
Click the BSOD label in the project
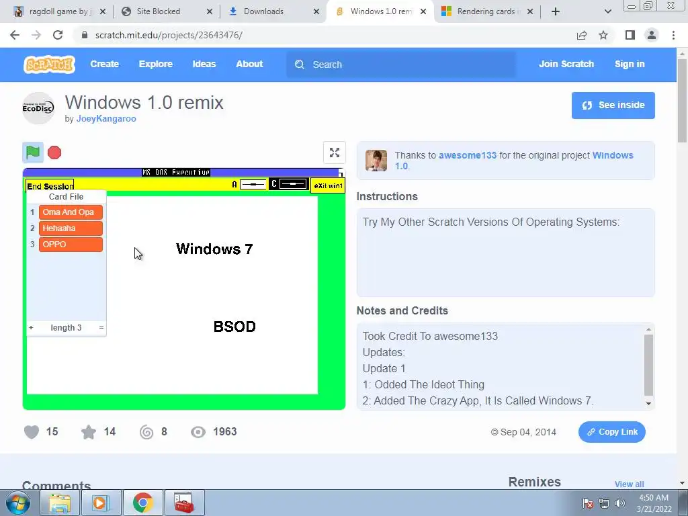(x=234, y=327)
